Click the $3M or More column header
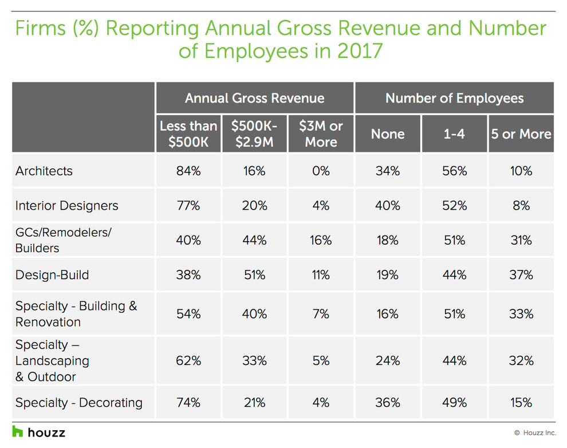 pyautogui.click(x=321, y=134)
